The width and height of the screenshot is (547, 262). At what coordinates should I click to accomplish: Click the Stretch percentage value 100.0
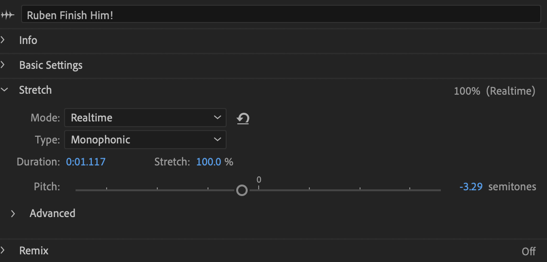[x=208, y=162]
